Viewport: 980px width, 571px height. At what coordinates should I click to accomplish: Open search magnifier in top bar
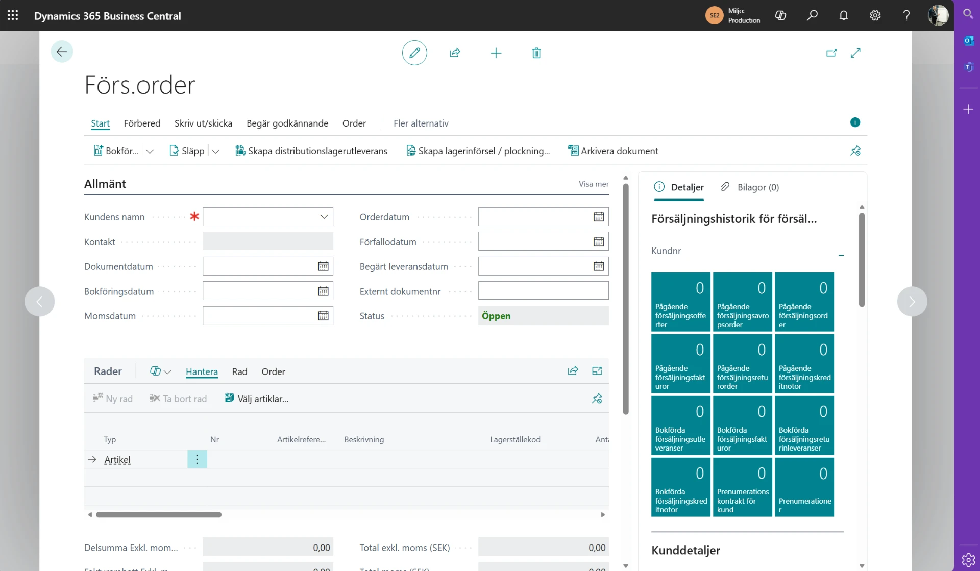[812, 15]
